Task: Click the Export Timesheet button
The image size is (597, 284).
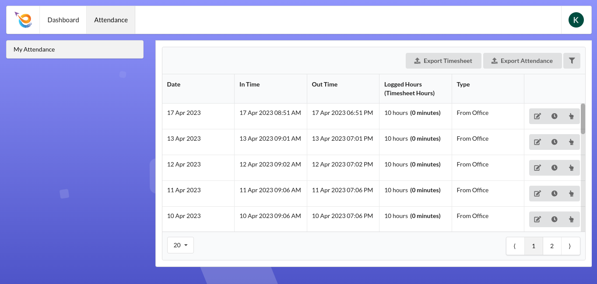Action: [443, 61]
